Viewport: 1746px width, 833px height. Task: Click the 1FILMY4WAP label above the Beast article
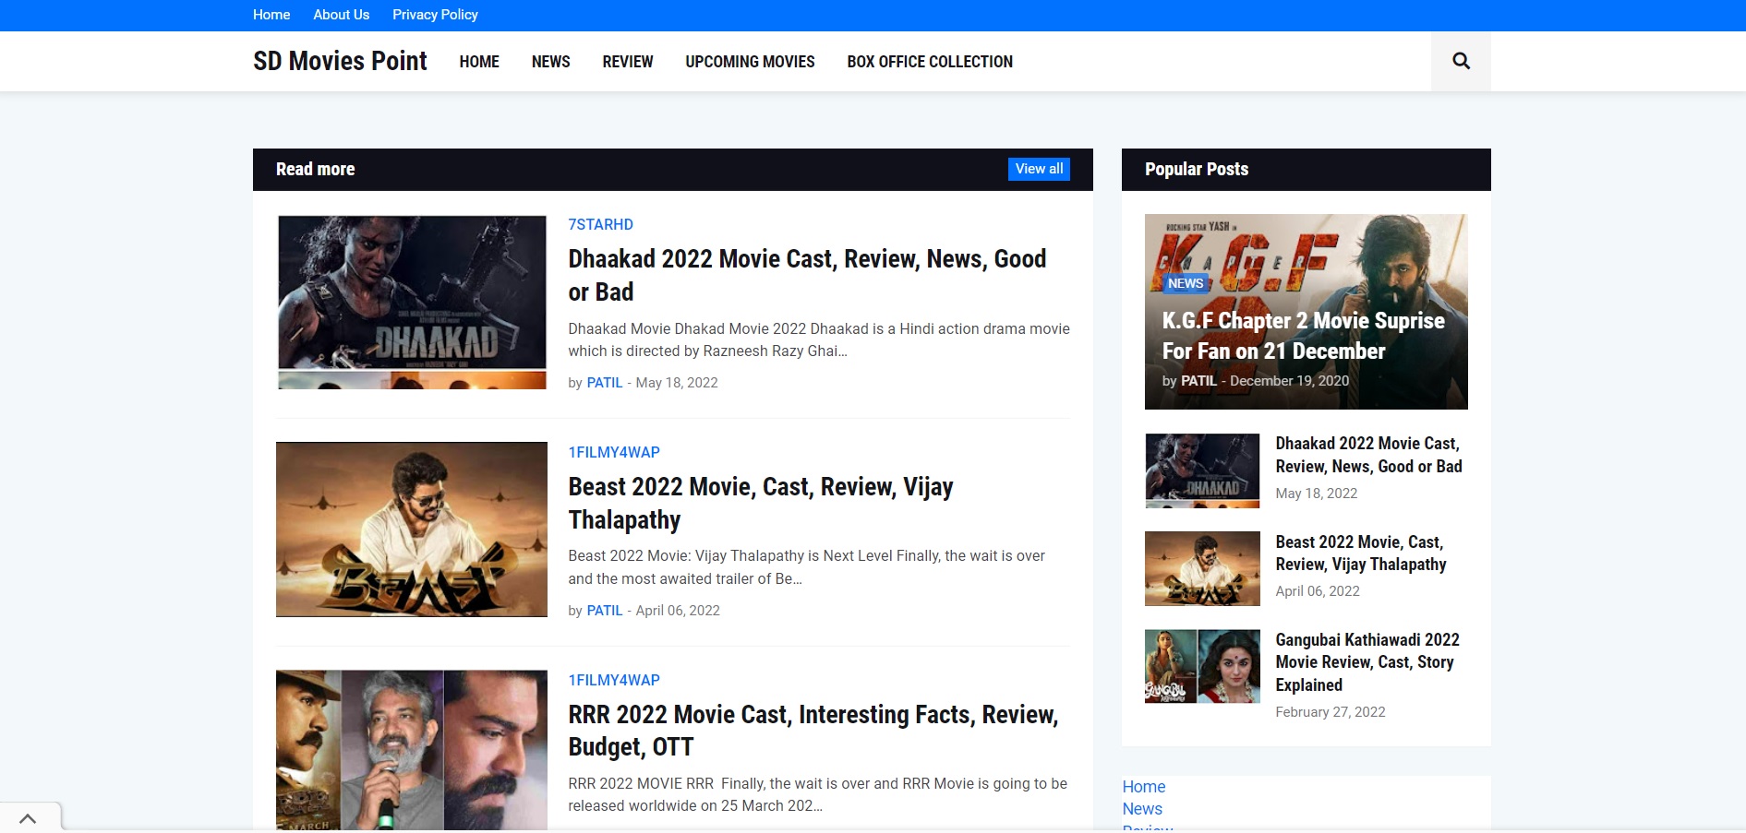point(614,452)
